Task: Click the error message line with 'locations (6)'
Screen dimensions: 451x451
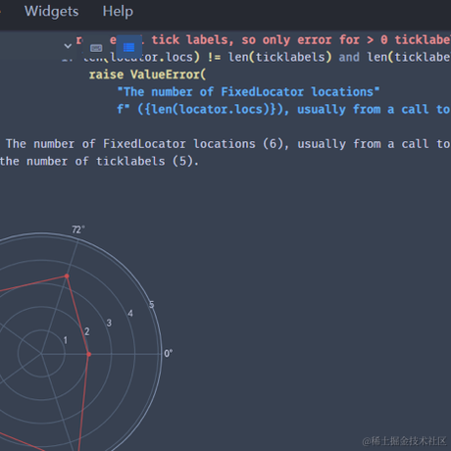Action: coord(228,144)
